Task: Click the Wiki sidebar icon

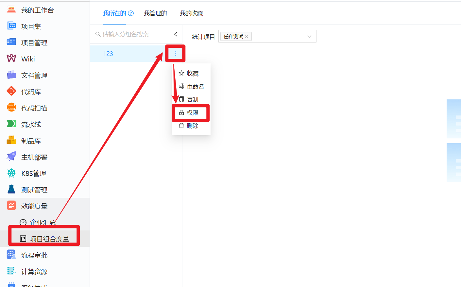Action: 11,59
